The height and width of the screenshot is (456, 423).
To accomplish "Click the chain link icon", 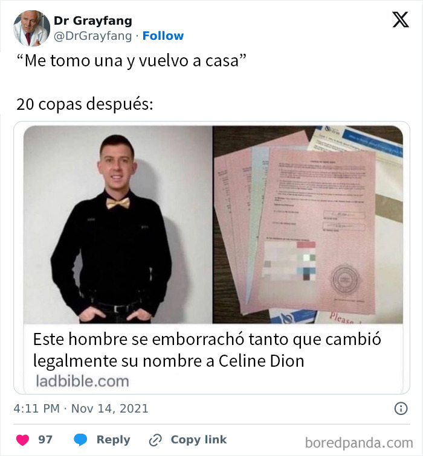I will 155,440.
